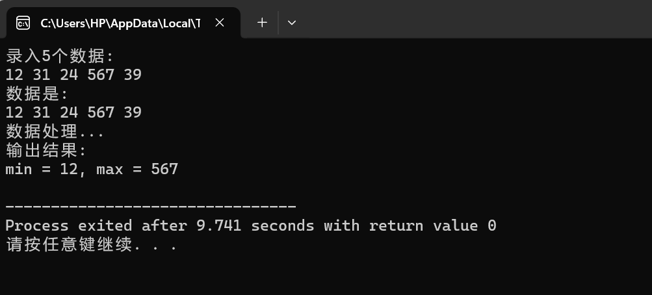Click the 'max = 567' portion of result
Screen dimensions: 652x295
[x=138, y=169]
